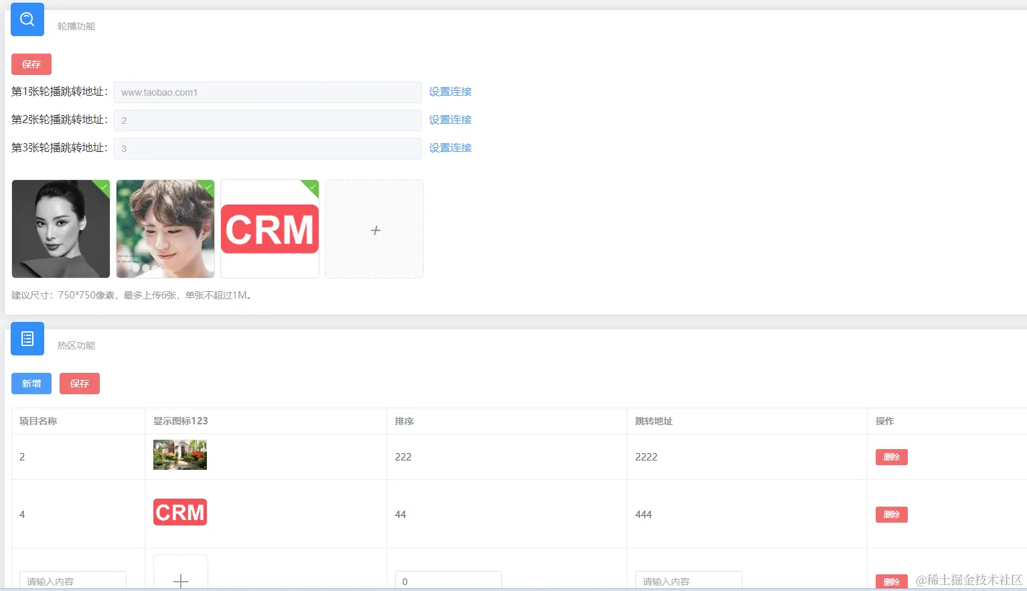Focus the 第3张轮播跳转地址 input field
The height and width of the screenshot is (591, 1027).
tap(268, 149)
